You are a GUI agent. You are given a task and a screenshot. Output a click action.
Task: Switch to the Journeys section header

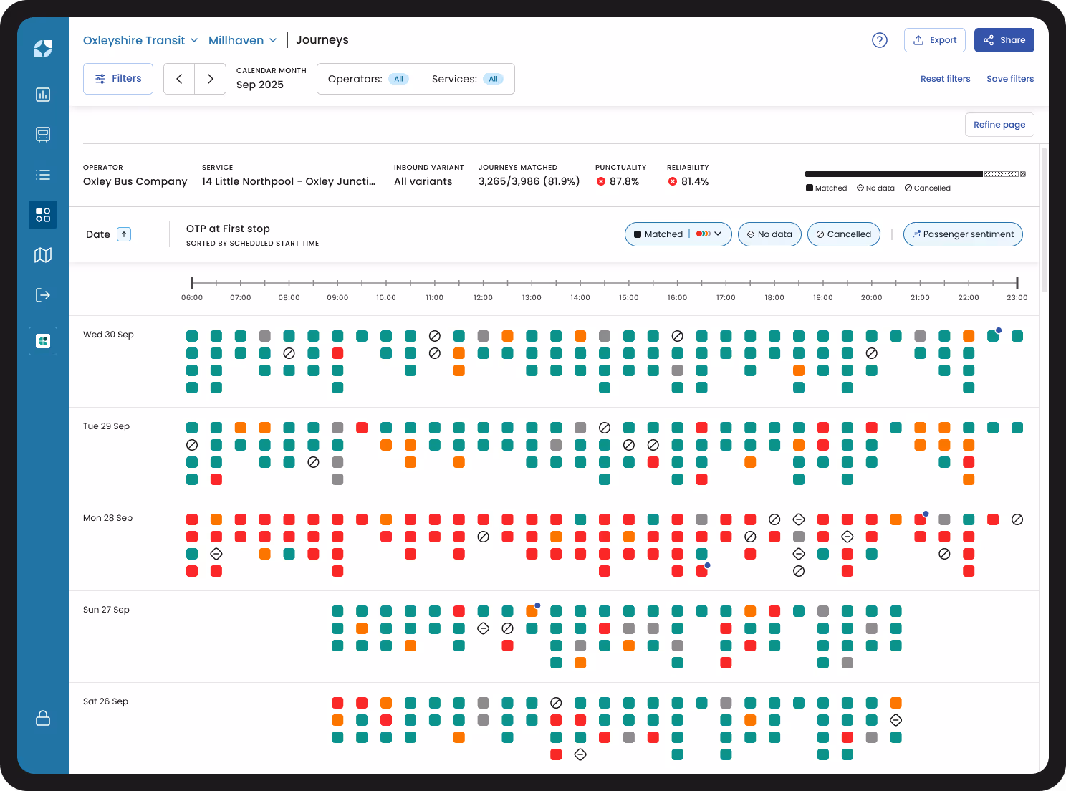[x=322, y=40]
